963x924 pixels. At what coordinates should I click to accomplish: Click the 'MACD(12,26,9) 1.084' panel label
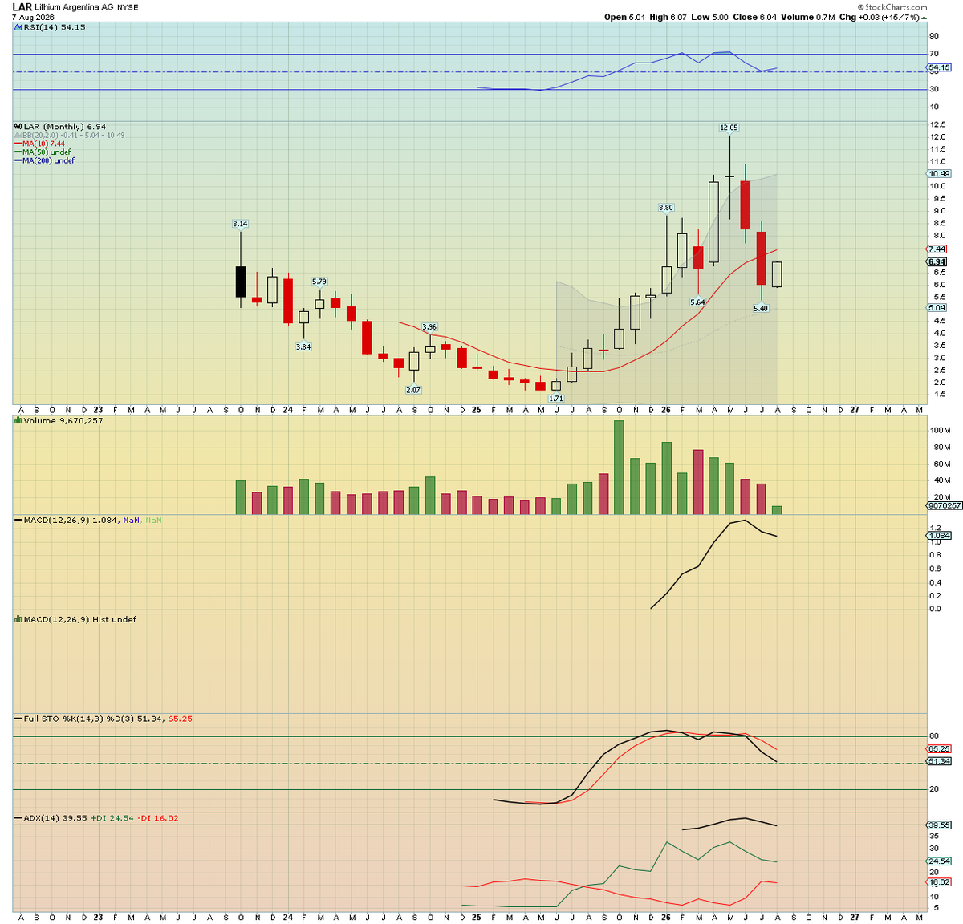coord(71,520)
